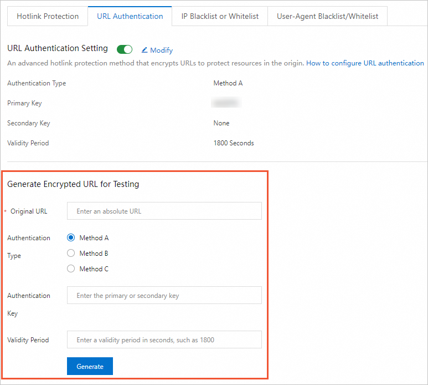This screenshot has height=385, width=428.
Task: Focus the Original URL input field
Action: [x=164, y=211]
